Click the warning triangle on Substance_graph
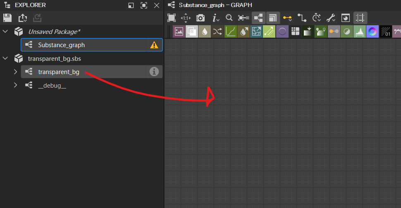This screenshot has height=208, width=401. coord(154,45)
